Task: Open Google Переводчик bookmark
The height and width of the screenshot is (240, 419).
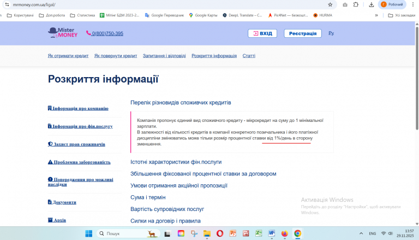Action: point(164,15)
